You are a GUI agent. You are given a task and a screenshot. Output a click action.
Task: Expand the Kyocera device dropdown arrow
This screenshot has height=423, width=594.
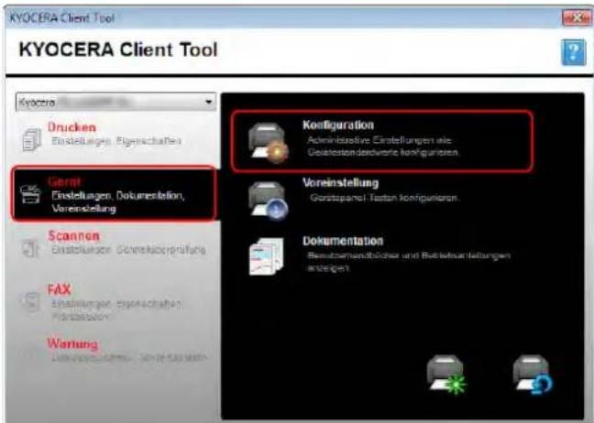pyautogui.click(x=208, y=103)
